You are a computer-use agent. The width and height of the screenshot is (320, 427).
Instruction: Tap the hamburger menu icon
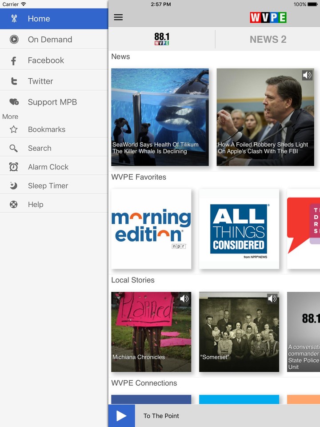pos(118,17)
